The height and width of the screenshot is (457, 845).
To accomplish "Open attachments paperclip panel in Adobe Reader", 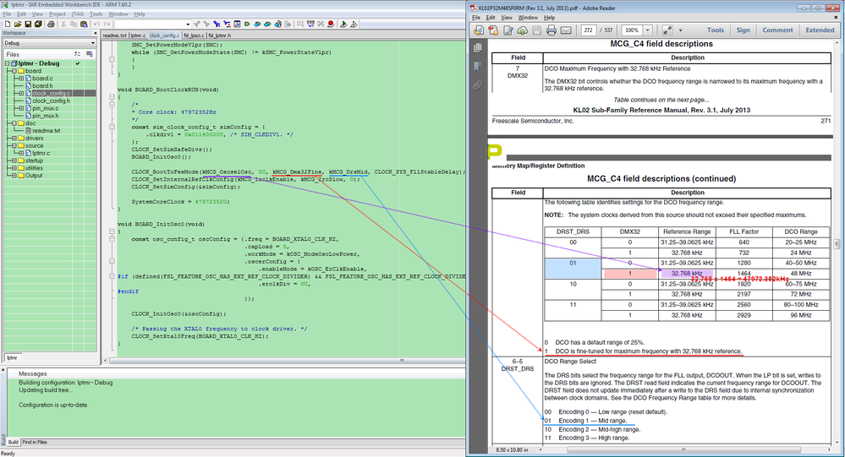I will [477, 85].
